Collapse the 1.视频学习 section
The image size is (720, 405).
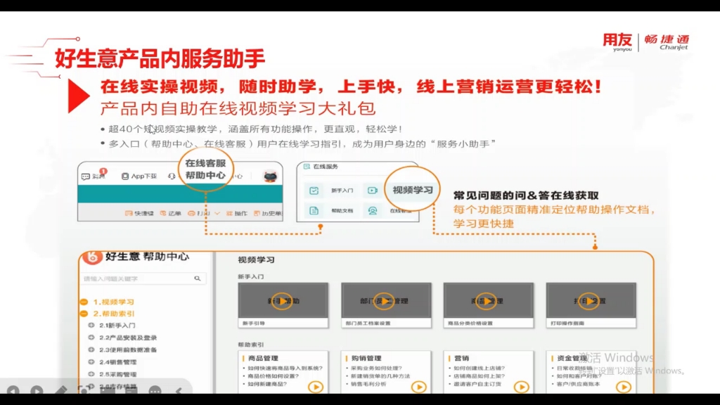tap(84, 300)
